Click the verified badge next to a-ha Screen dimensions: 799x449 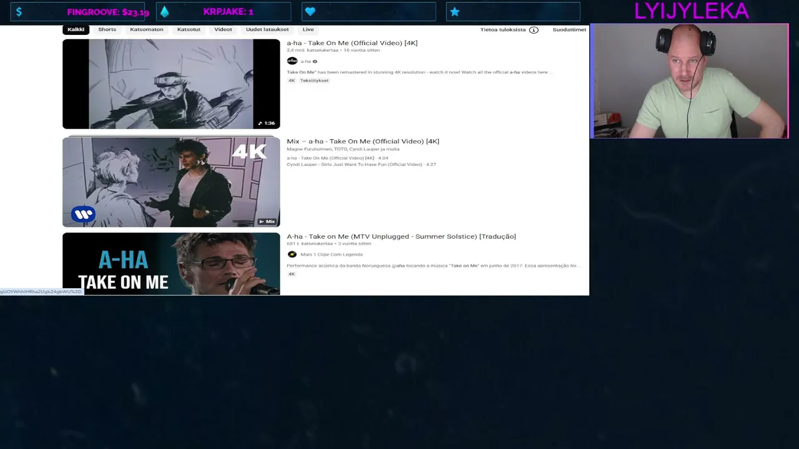pyautogui.click(x=315, y=61)
